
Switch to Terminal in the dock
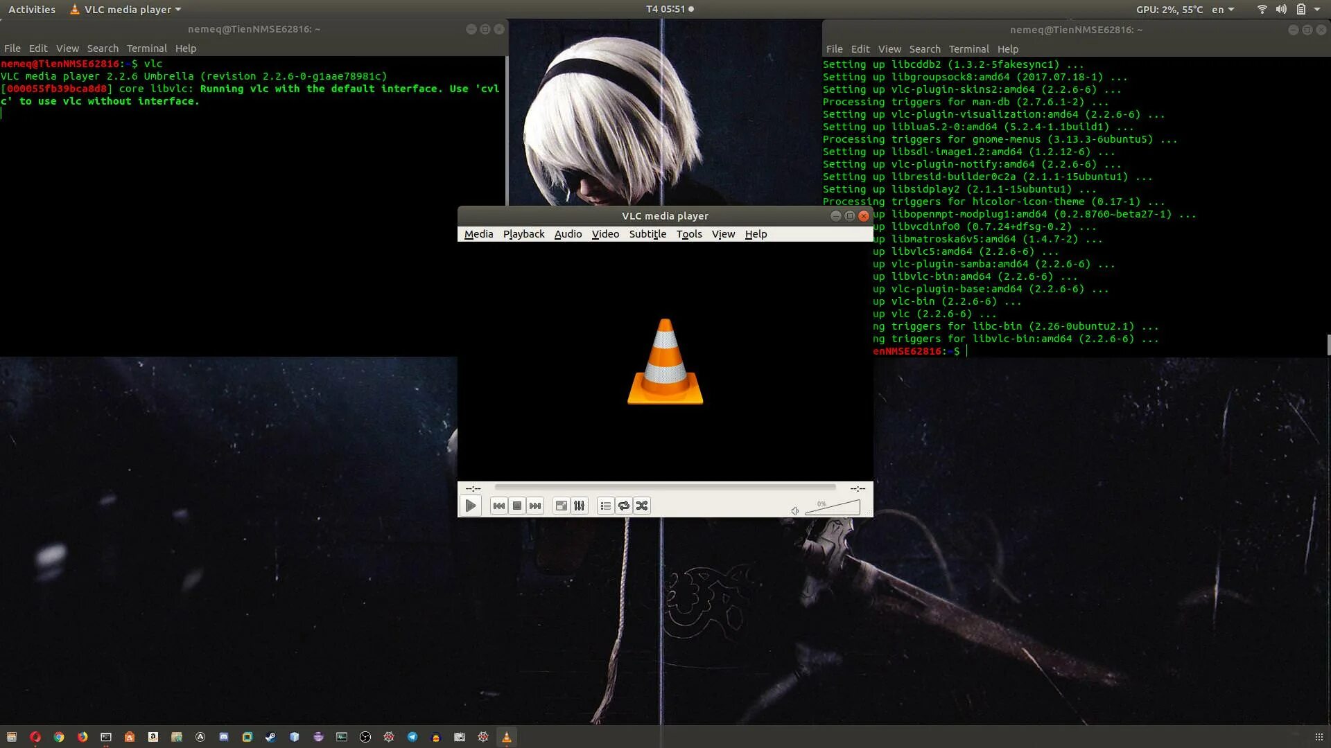click(x=106, y=737)
